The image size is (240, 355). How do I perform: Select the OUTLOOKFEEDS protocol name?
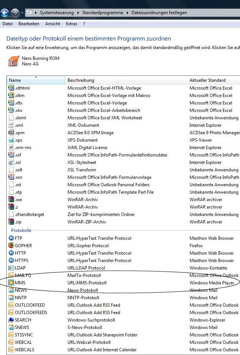[31, 312]
